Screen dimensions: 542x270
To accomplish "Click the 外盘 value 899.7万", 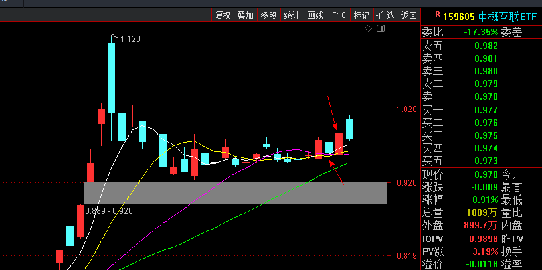I will [x=480, y=225].
